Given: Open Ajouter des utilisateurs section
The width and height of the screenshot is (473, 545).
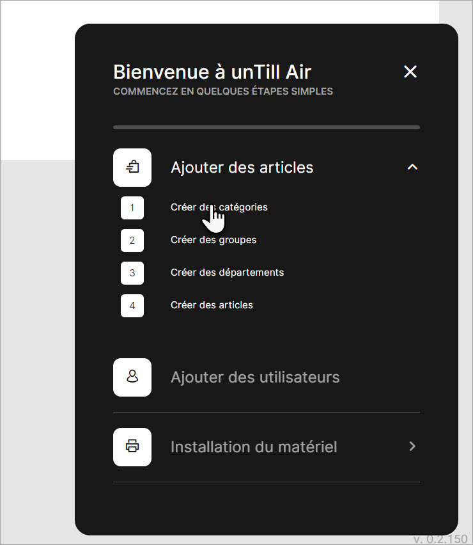Looking at the screenshot, I should tap(255, 377).
